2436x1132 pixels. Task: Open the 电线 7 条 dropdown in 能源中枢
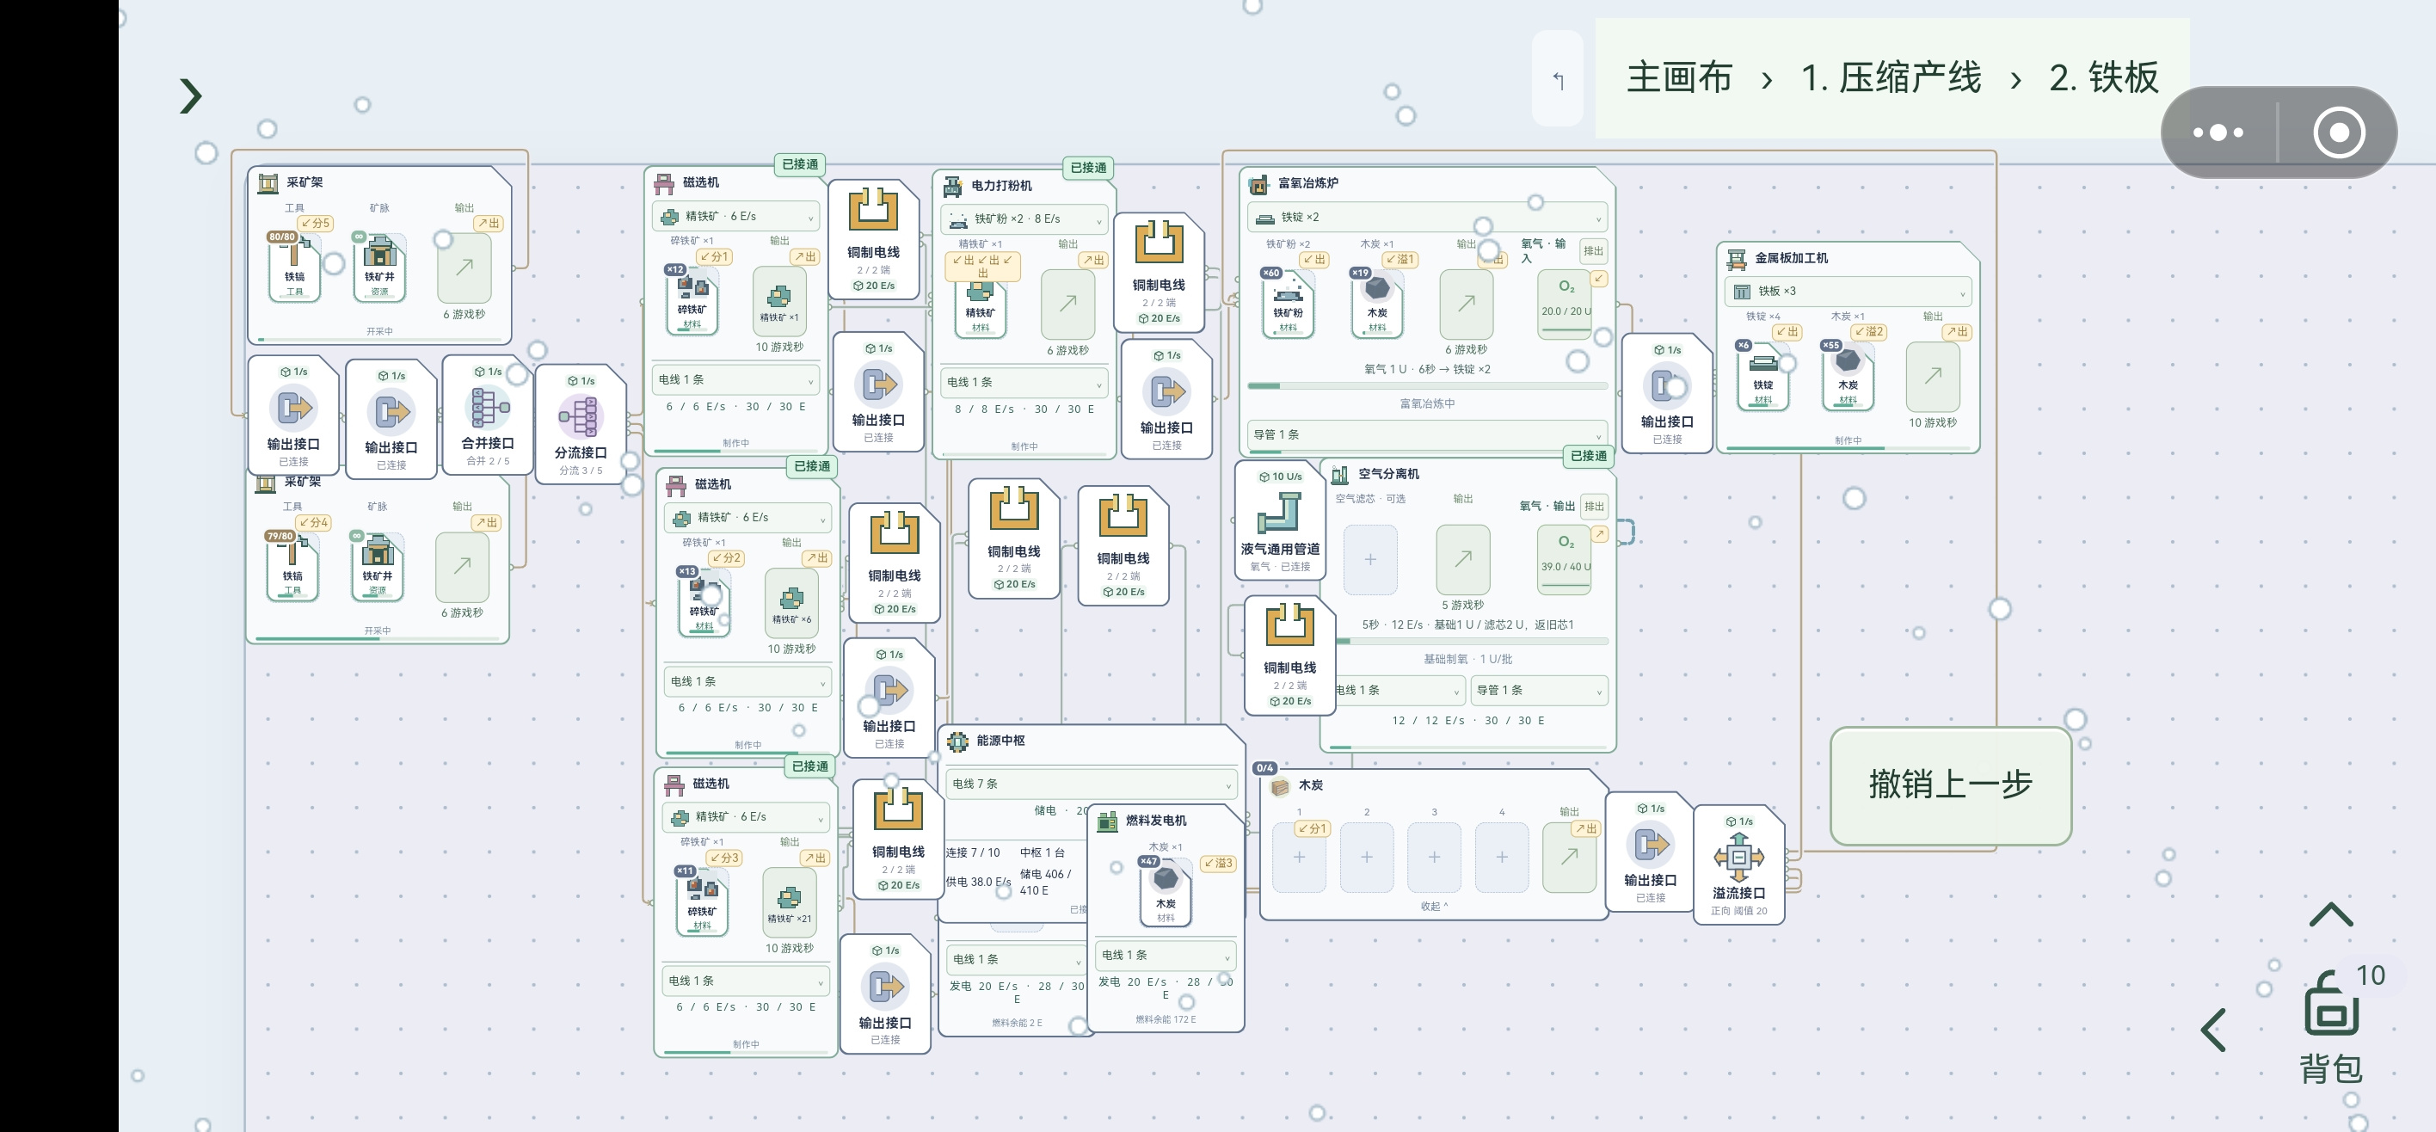pyautogui.click(x=1092, y=784)
